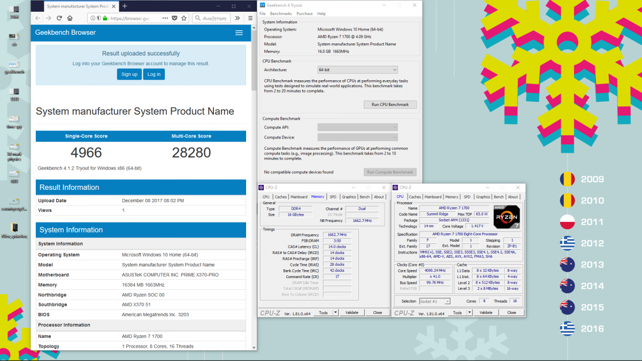Click the green secure connection padlock
642x361 pixels.
click(105, 18)
